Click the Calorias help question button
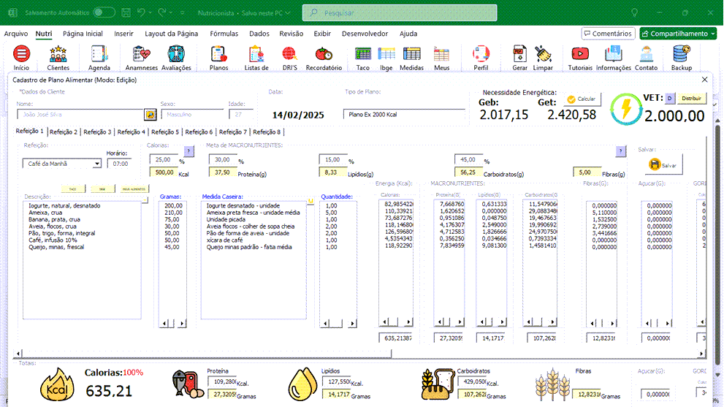Screen dimensions: 724x407 pos(188,151)
